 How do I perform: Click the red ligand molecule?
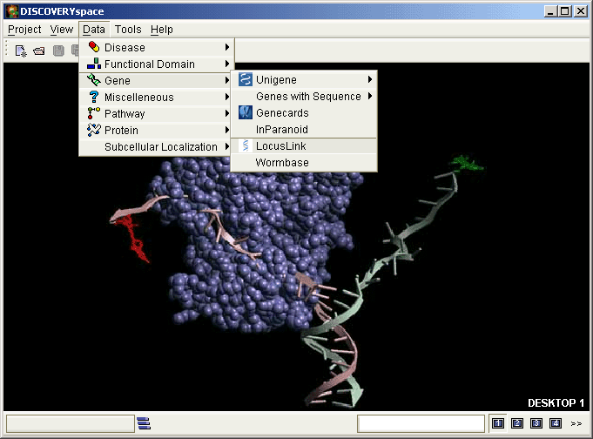134,239
